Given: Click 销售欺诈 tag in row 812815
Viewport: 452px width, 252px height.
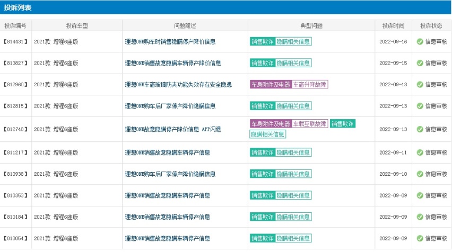Looking at the screenshot, I should click(x=262, y=106).
